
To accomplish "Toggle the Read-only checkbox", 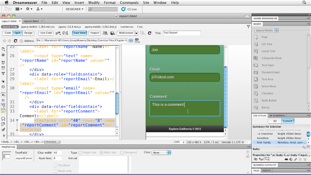I will coord(55,171).
